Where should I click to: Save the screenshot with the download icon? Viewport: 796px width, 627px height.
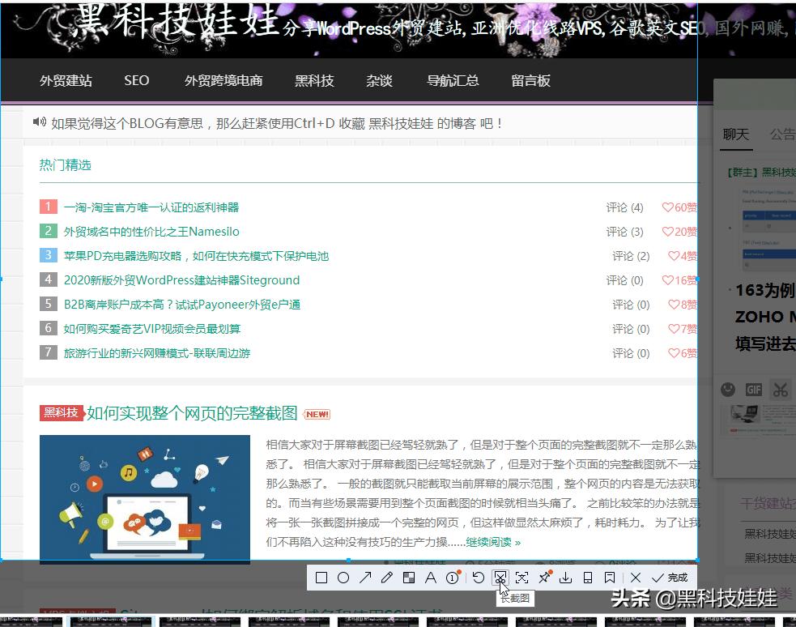566,578
